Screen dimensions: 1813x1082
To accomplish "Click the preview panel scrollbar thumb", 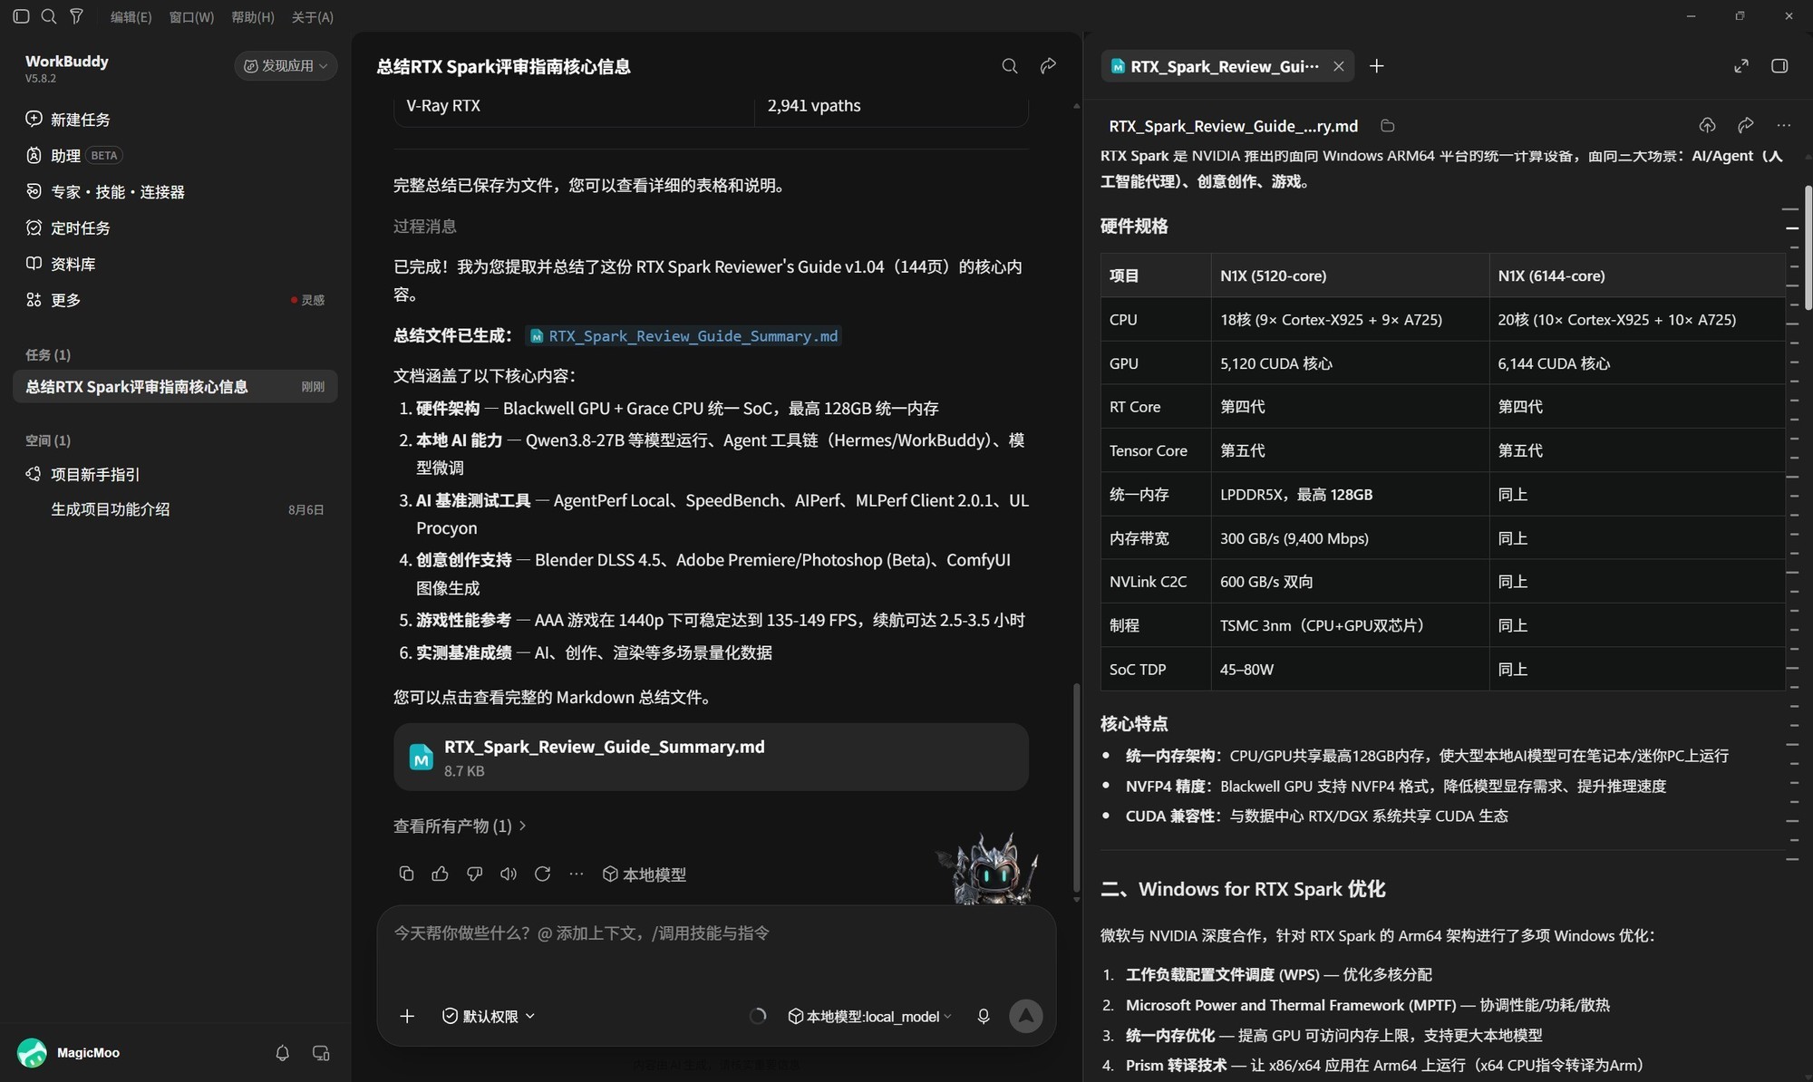I will click(1808, 249).
